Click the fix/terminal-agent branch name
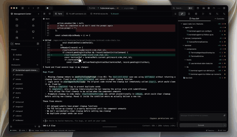Image resolution: width=237 pixels, height=137 pixels. [108, 8]
